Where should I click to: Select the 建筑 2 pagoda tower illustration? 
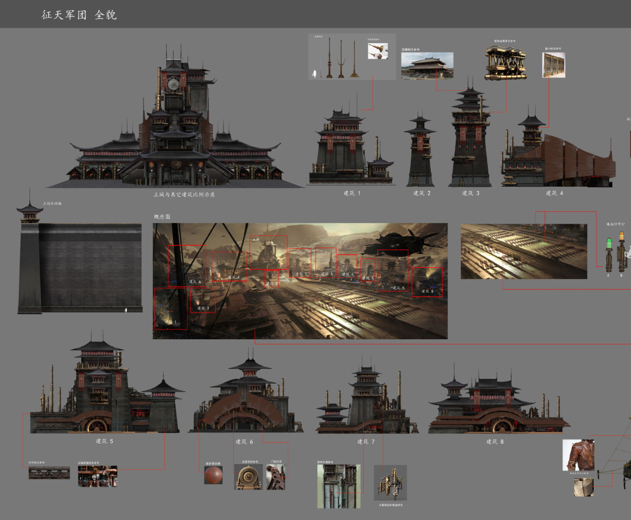(420, 149)
